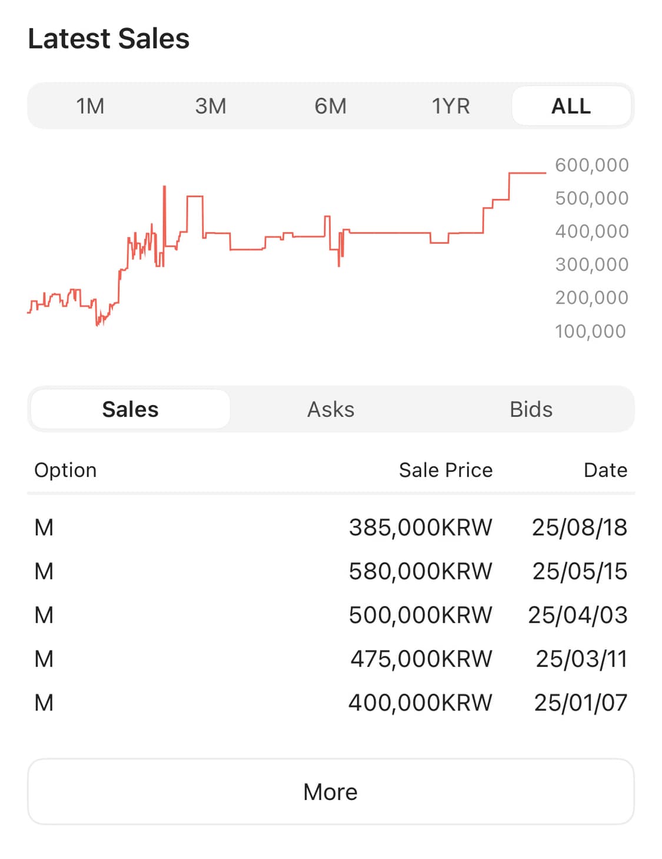Click the 385,000KRW sale entry
This screenshot has height=859, width=662.
420,527
